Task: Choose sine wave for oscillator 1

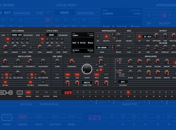Action: click(x=3, y=75)
